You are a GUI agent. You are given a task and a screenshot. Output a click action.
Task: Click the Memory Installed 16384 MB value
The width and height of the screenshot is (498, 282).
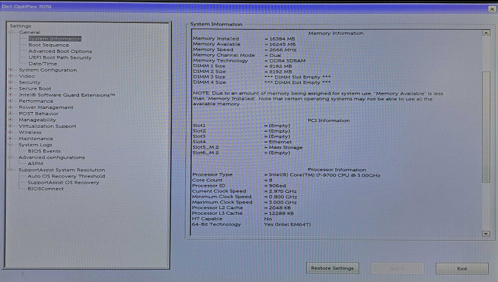(280, 39)
